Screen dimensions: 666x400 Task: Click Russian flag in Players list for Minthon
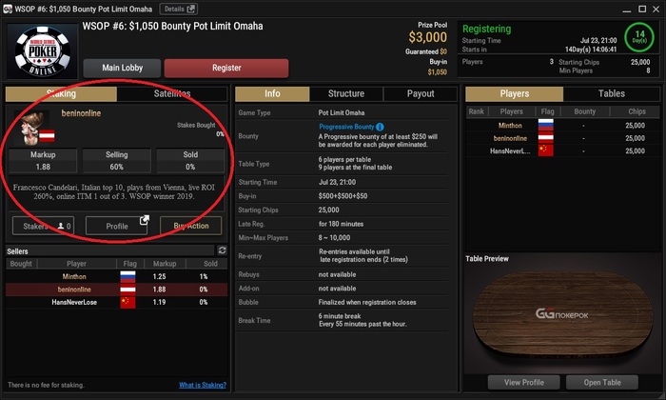point(546,125)
